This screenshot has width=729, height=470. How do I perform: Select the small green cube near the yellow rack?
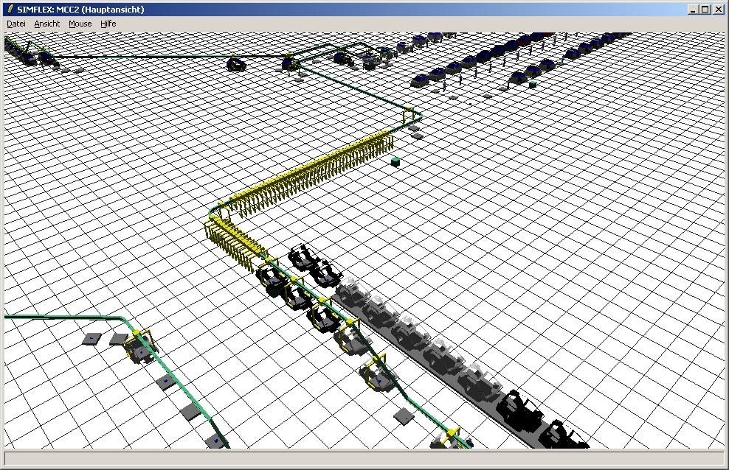[x=395, y=161]
